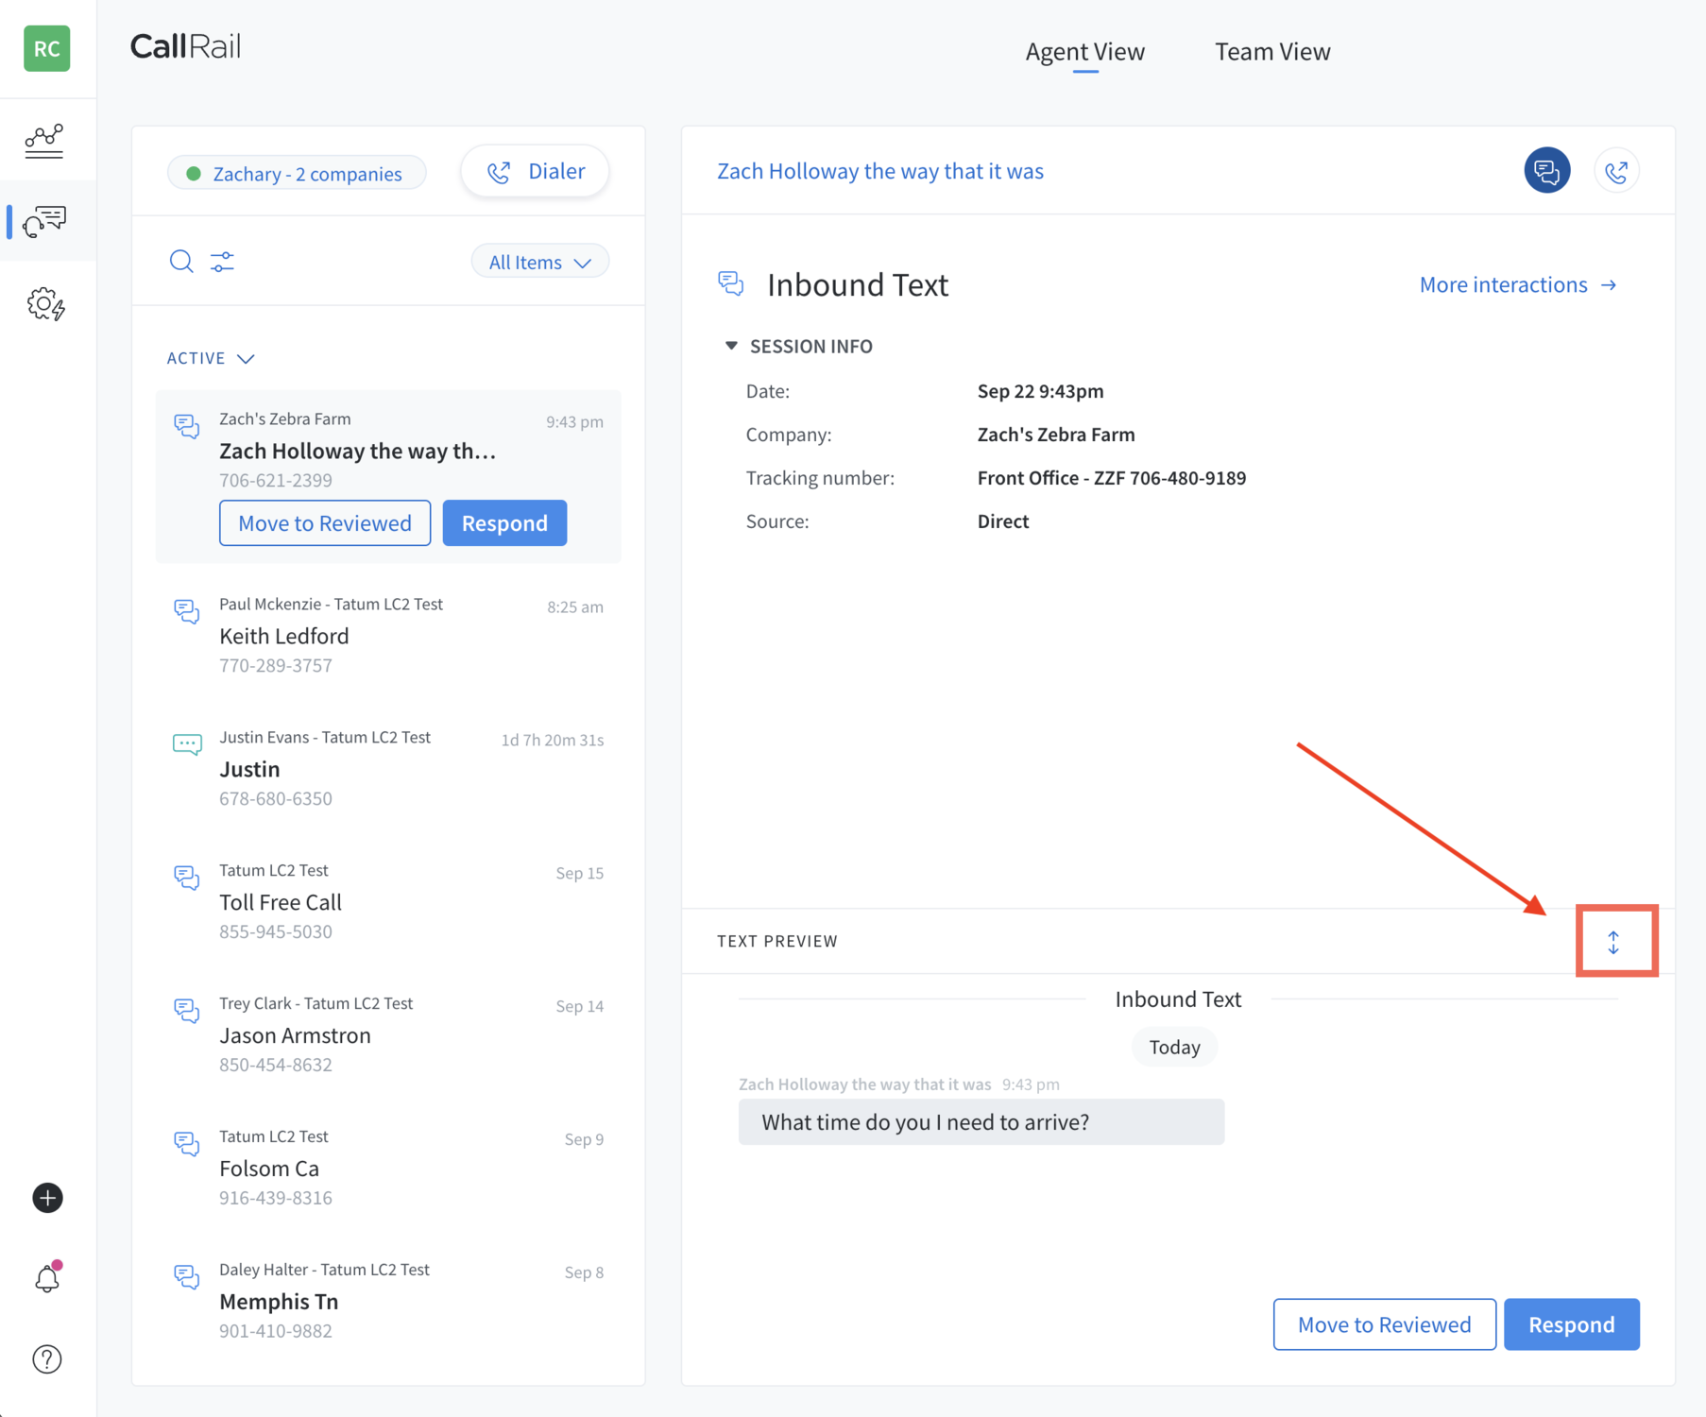This screenshot has width=1706, height=1417.
Task: Select the Jason Armstron conversation
Action: [388, 1034]
